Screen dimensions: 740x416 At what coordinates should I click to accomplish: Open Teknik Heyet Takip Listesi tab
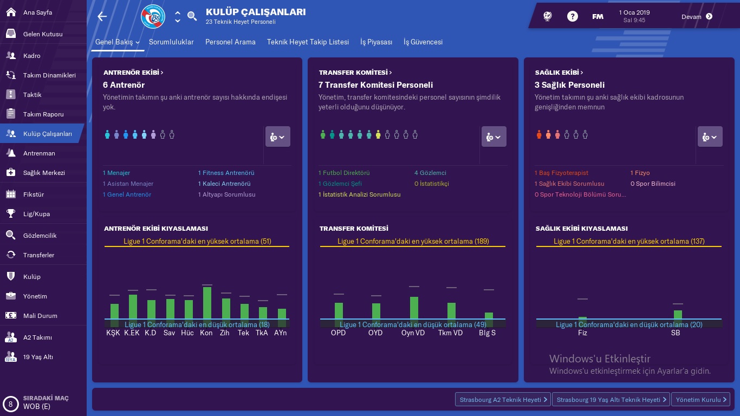pos(308,42)
